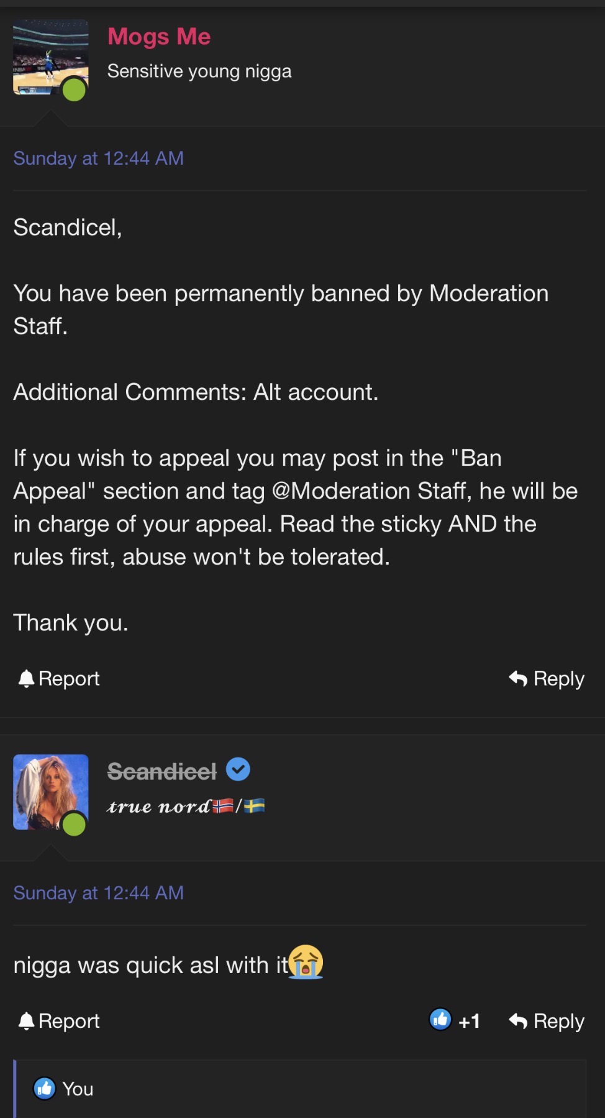Click the Reply arrow icon on the ban notice post

click(x=518, y=678)
